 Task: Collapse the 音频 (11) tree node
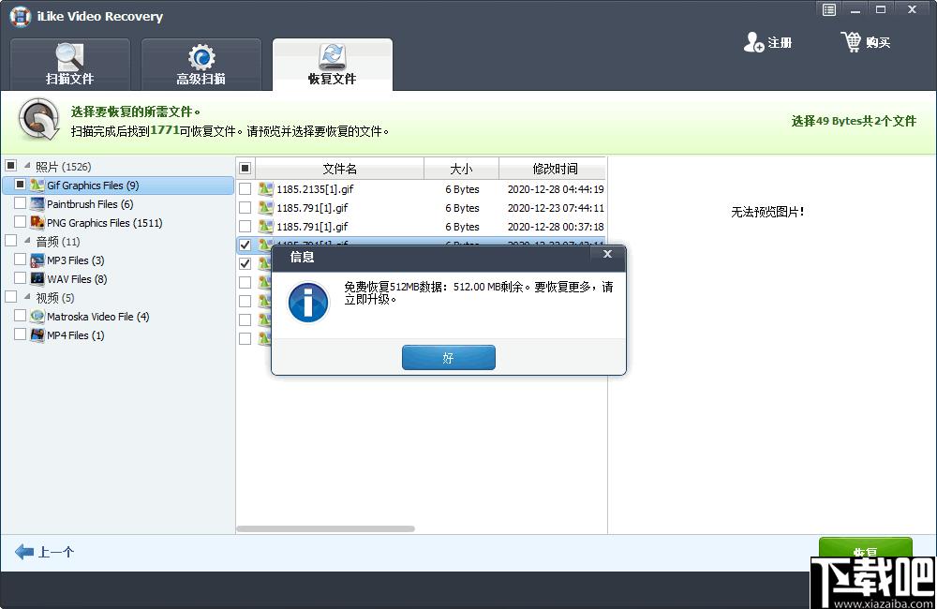click(26, 242)
